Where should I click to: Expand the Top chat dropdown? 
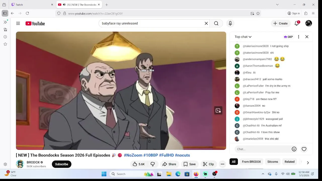click(243, 37)
